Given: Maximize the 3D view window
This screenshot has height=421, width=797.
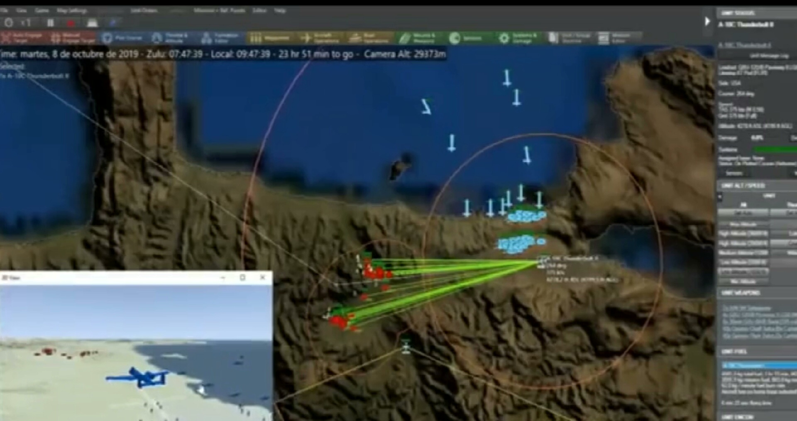Looking at the screenshot, I should pyautogui.click(x=243, y=277).
